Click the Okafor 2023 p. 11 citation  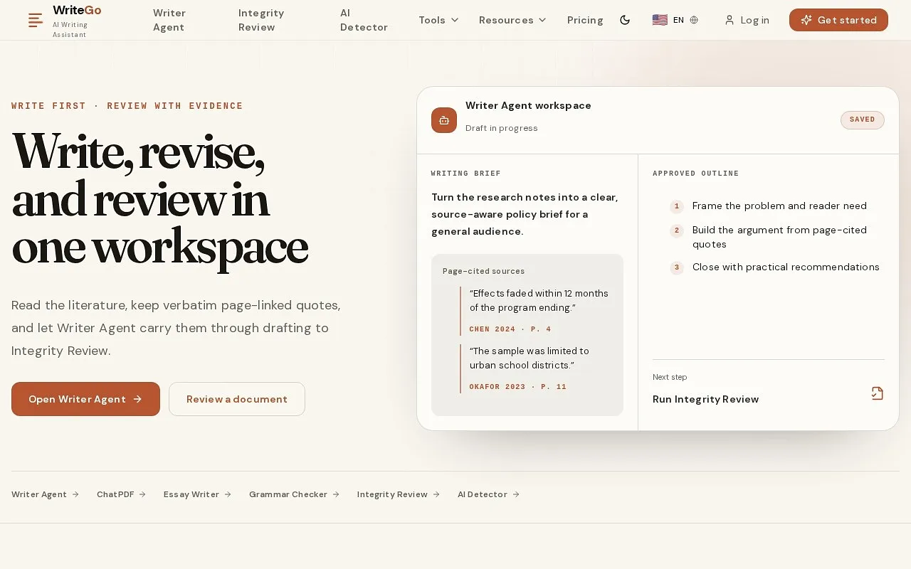tap(518, 387)
